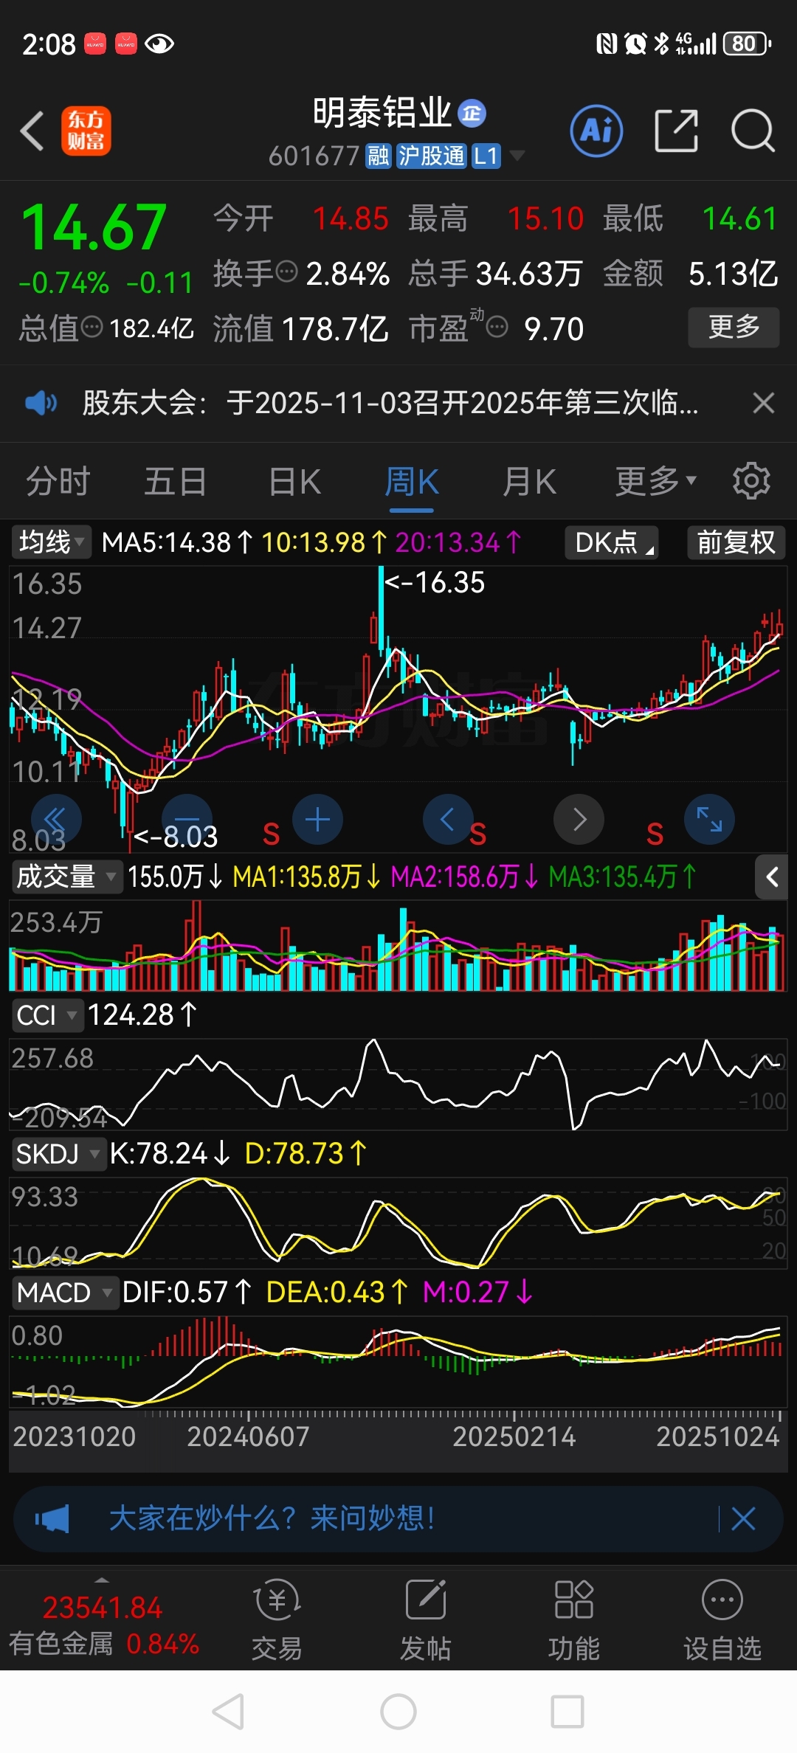Image resolution: width=797 pixels, height=1753 pixels.
Task: Tap the K:78.24 SKDJ reading
Action: point(170,1154)
